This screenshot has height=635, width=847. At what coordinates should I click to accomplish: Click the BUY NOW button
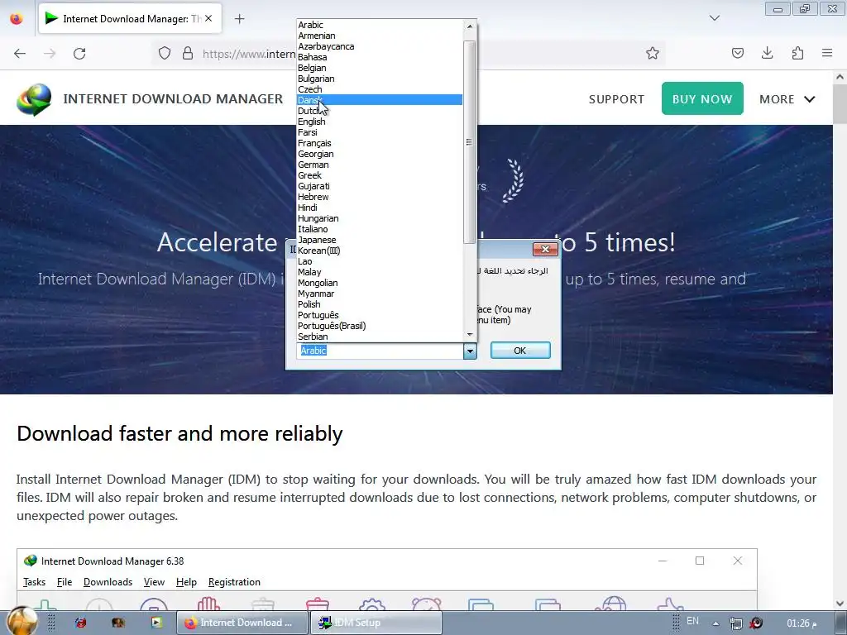(x=702, y=99)
